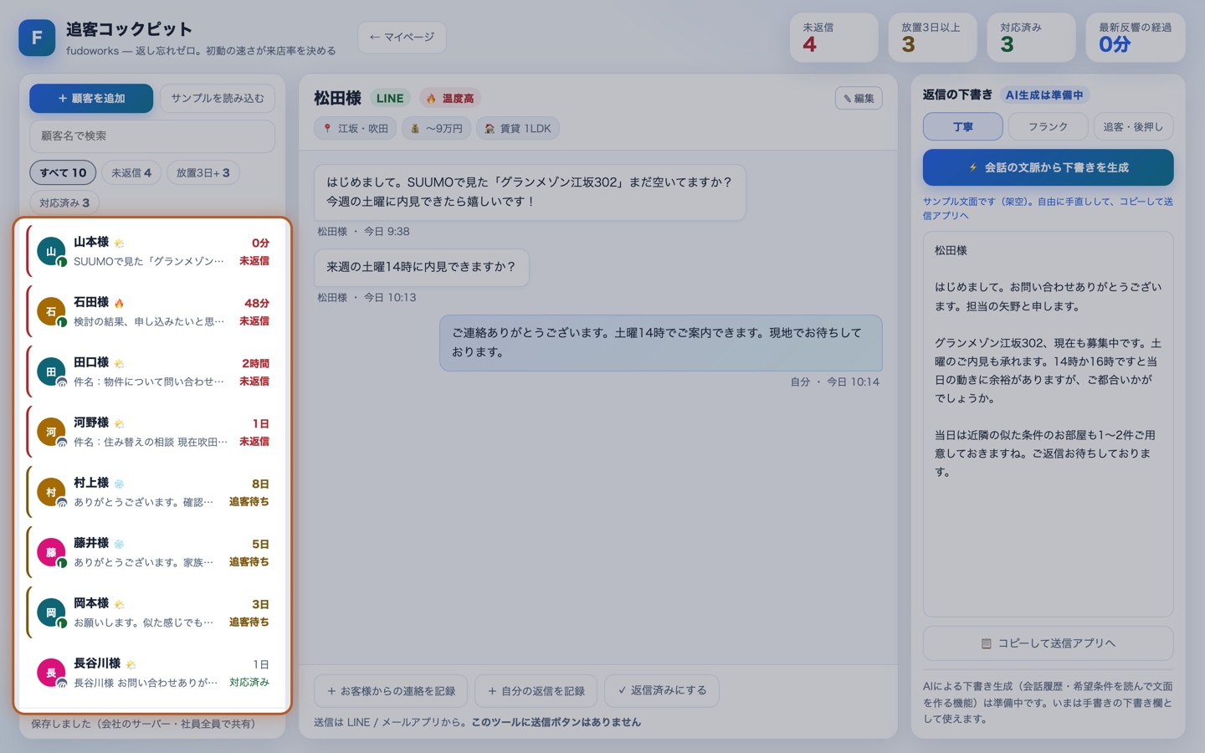Click the LINE channel badge
This screenshot has width=1205, height=753.
(390, 99)
